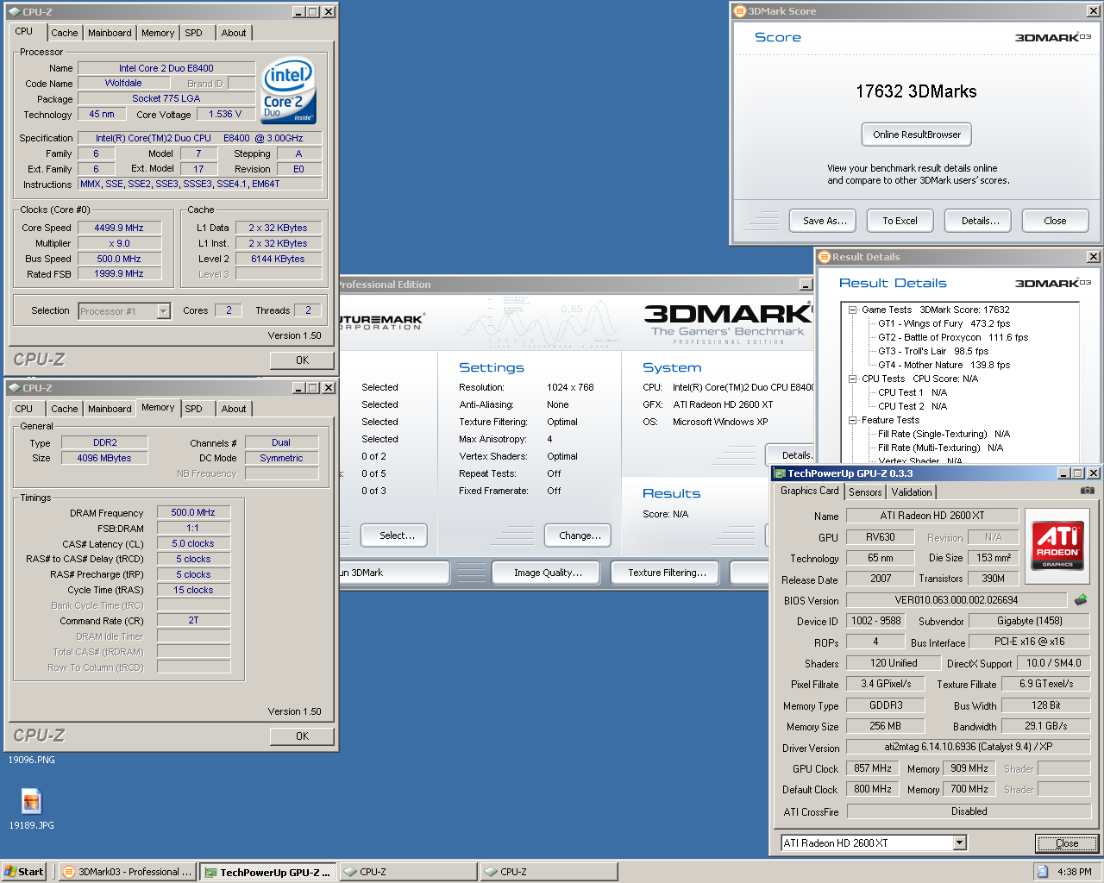The height and width of the screenshot is (883, 1104).
Task: Open SPD tab in the Processor CPU-Z window
Action: (x=194, y=33)
